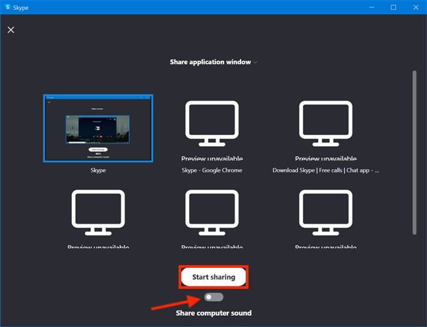Screen dimensions: 427x327
Task: Select monitor icon below Skype - Google Chrome
Action: pyautogui.click(x=212, y=213)
